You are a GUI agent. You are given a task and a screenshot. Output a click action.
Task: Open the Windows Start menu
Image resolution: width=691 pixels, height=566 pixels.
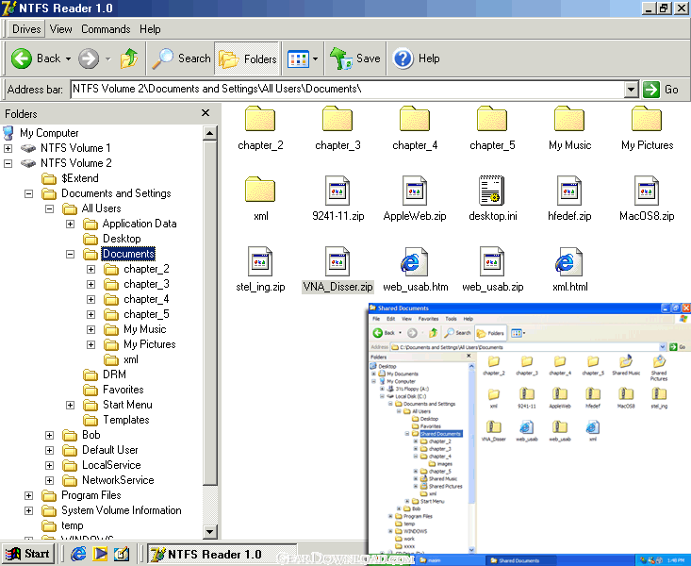(27, 554)
